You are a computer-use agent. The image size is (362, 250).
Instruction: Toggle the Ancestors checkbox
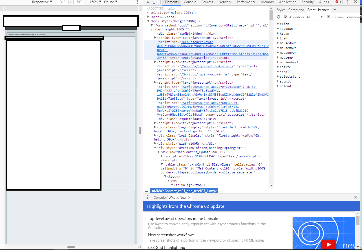tap(286, 17)
